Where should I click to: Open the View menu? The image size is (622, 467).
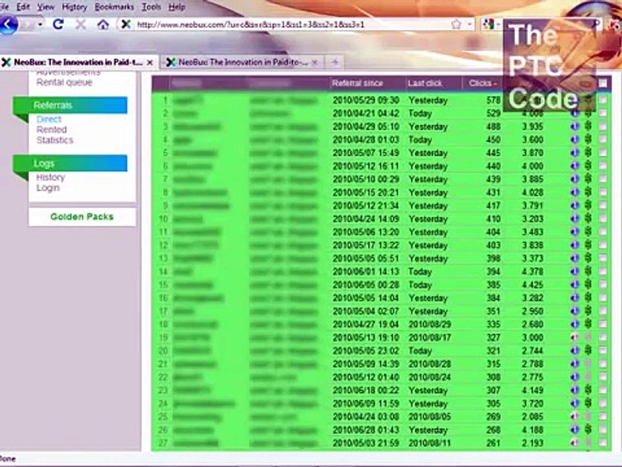[45, 6]
